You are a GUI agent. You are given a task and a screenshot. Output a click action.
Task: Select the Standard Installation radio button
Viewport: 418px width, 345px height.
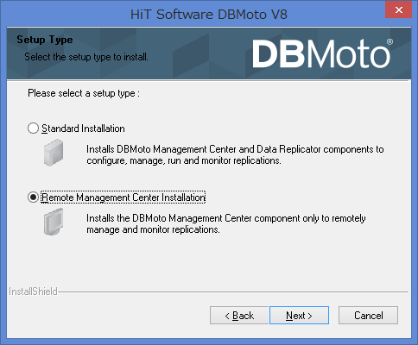coord(33,129)
